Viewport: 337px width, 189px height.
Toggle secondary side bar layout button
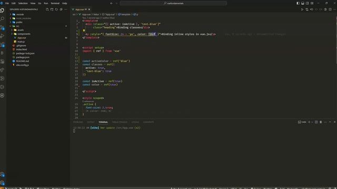[308, 3]
